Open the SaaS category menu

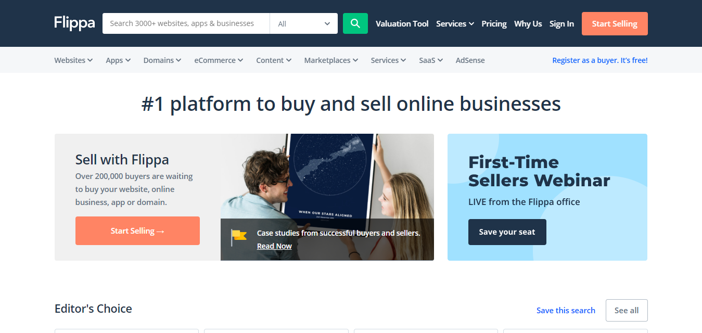[x=431, y=60]
